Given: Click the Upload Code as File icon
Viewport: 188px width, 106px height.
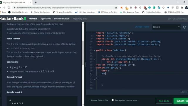Looking at the screenshot, I should 89,100.
